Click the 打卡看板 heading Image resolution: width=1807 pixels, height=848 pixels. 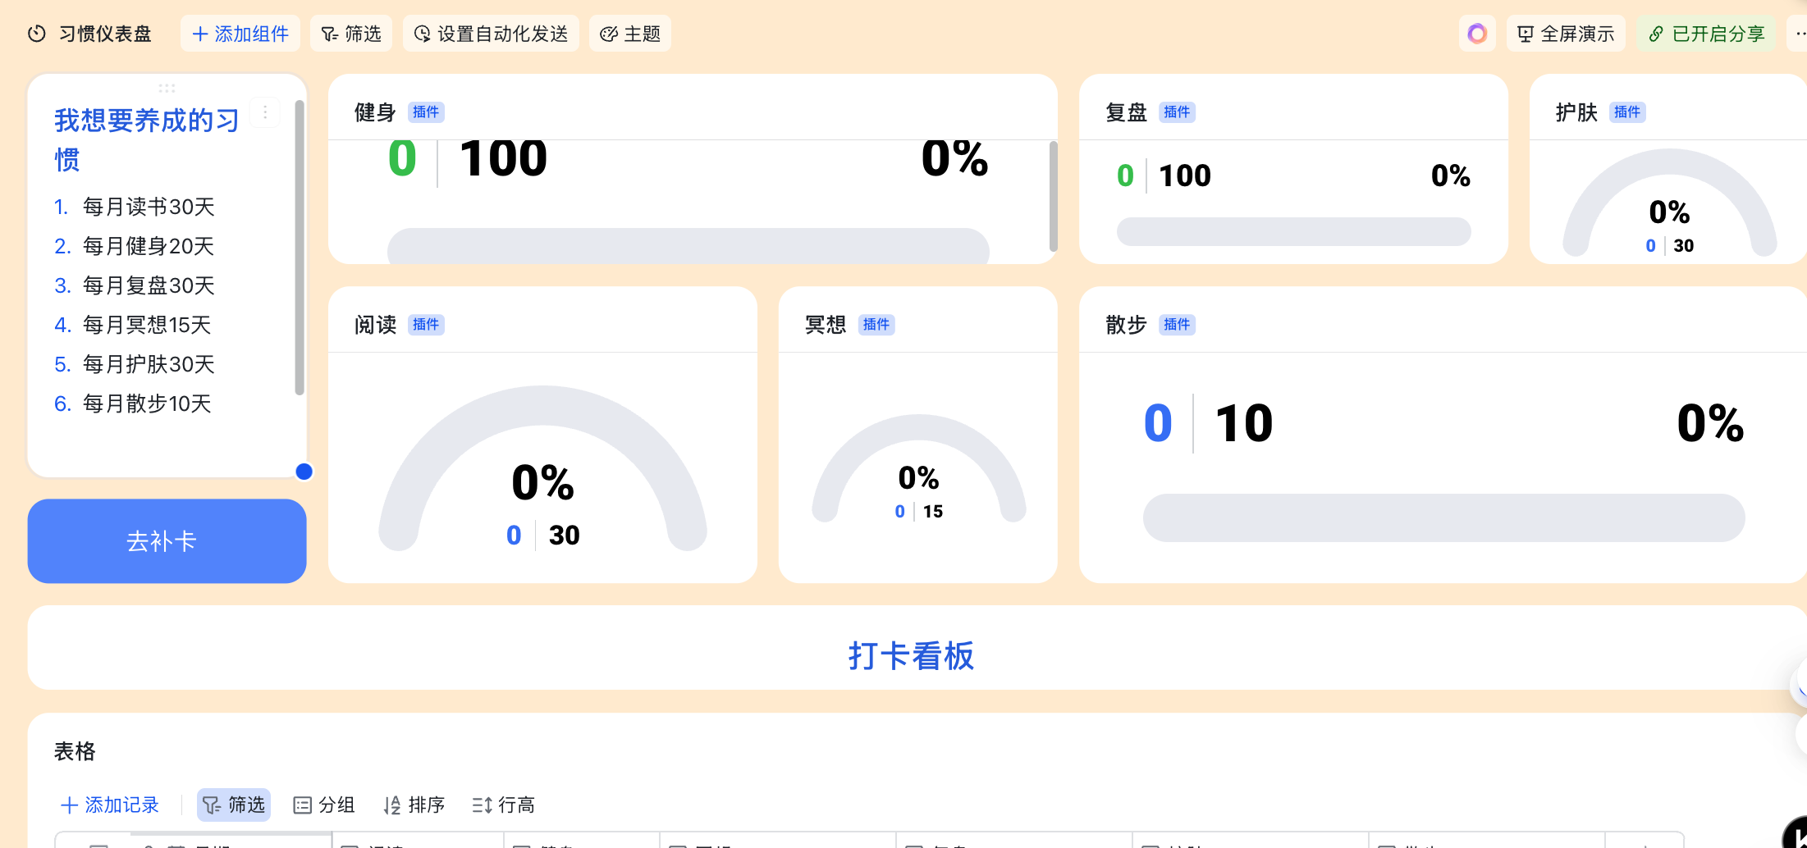pos(911,656)
